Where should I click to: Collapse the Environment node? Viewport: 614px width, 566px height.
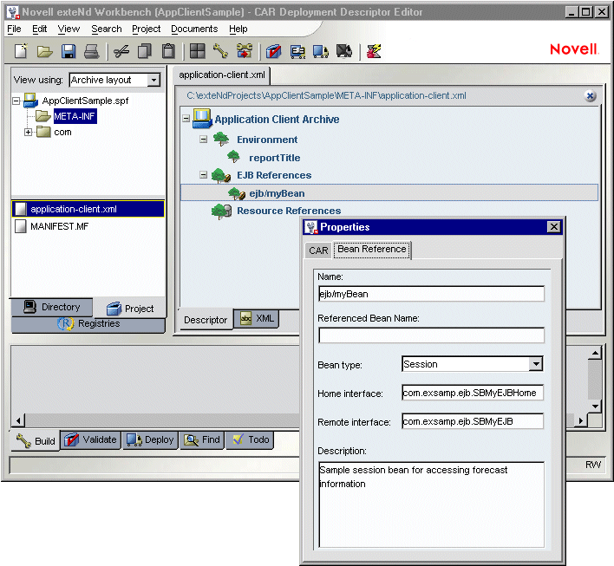[x=203, y=139]
